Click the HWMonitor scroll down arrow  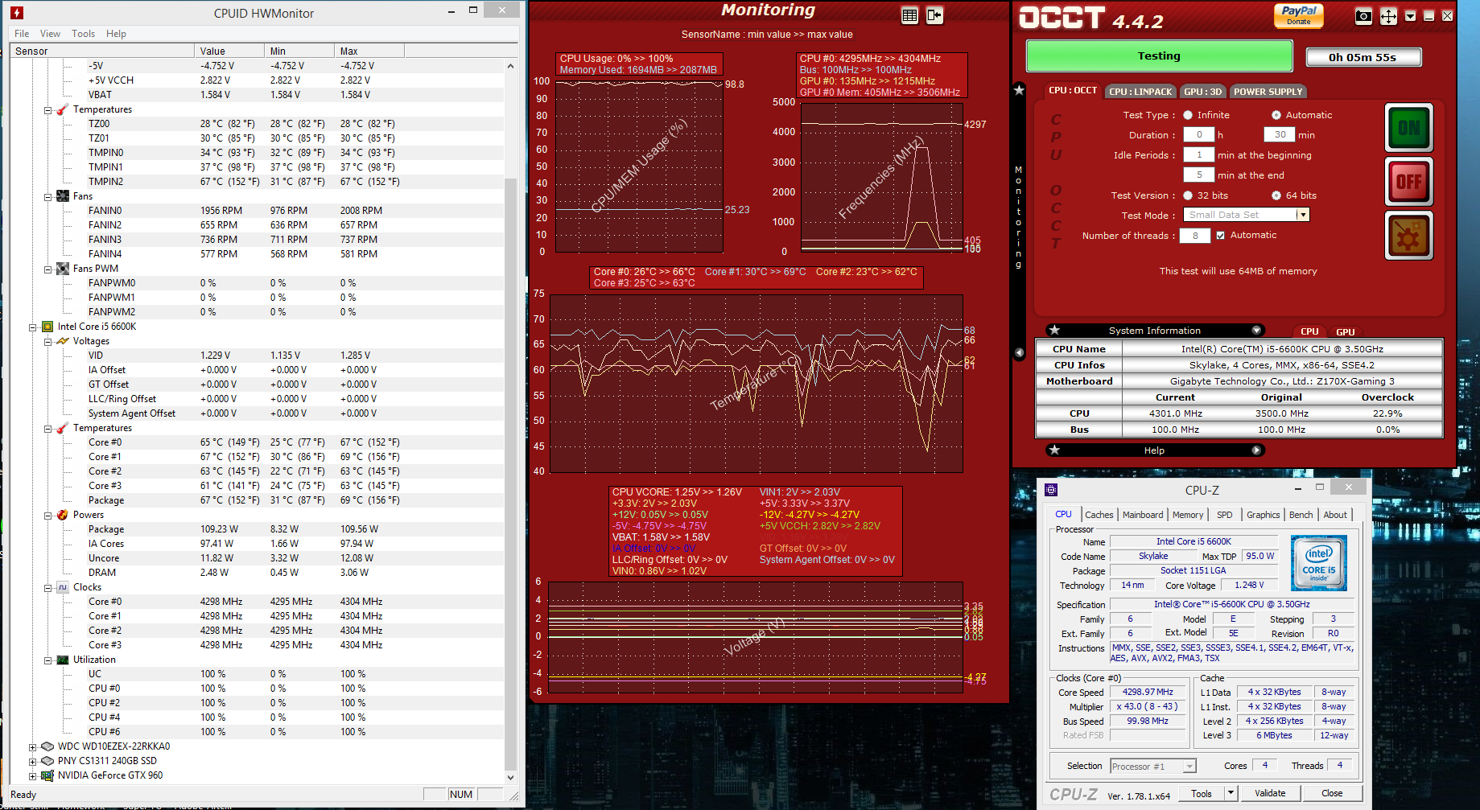coord(510,777)
